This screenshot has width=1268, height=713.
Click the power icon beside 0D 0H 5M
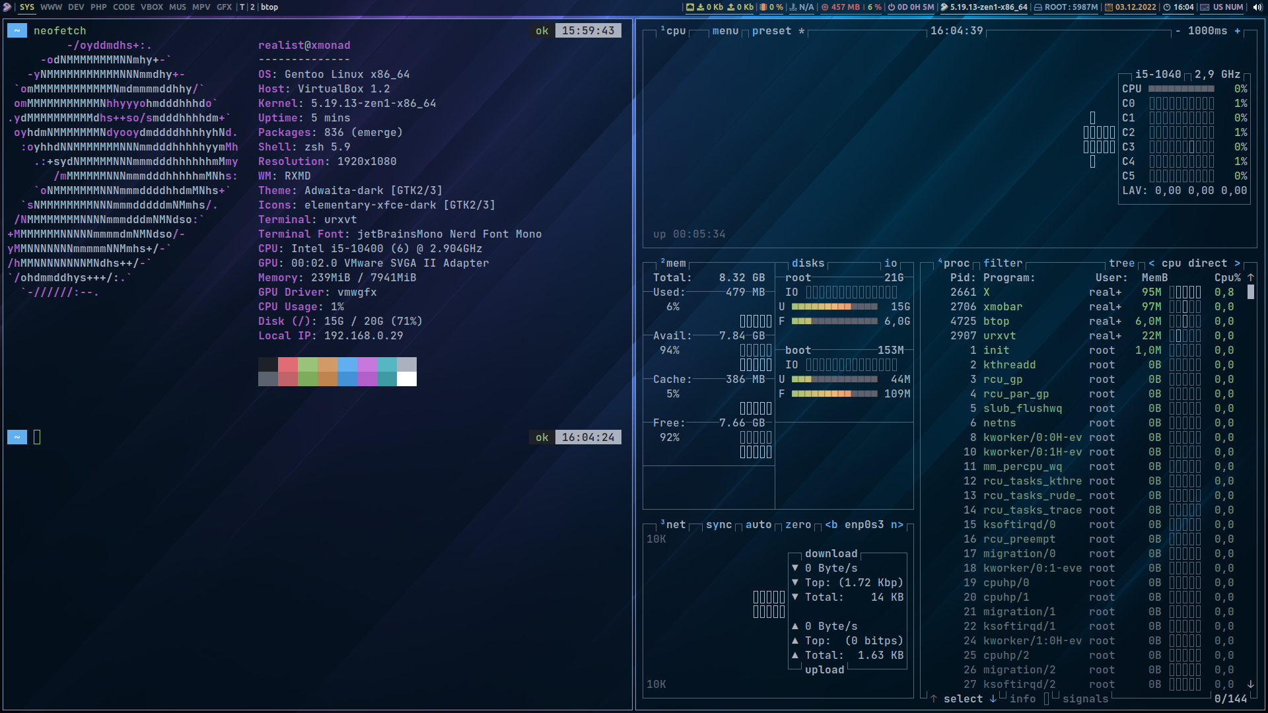[x=892, y=7]
